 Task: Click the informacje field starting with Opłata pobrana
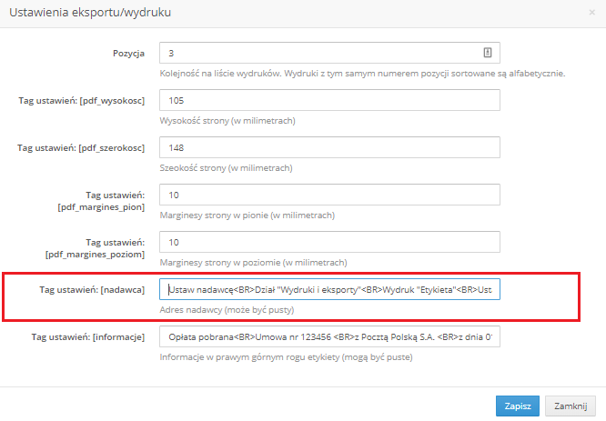pyautogui.click(x=329, y=336)
